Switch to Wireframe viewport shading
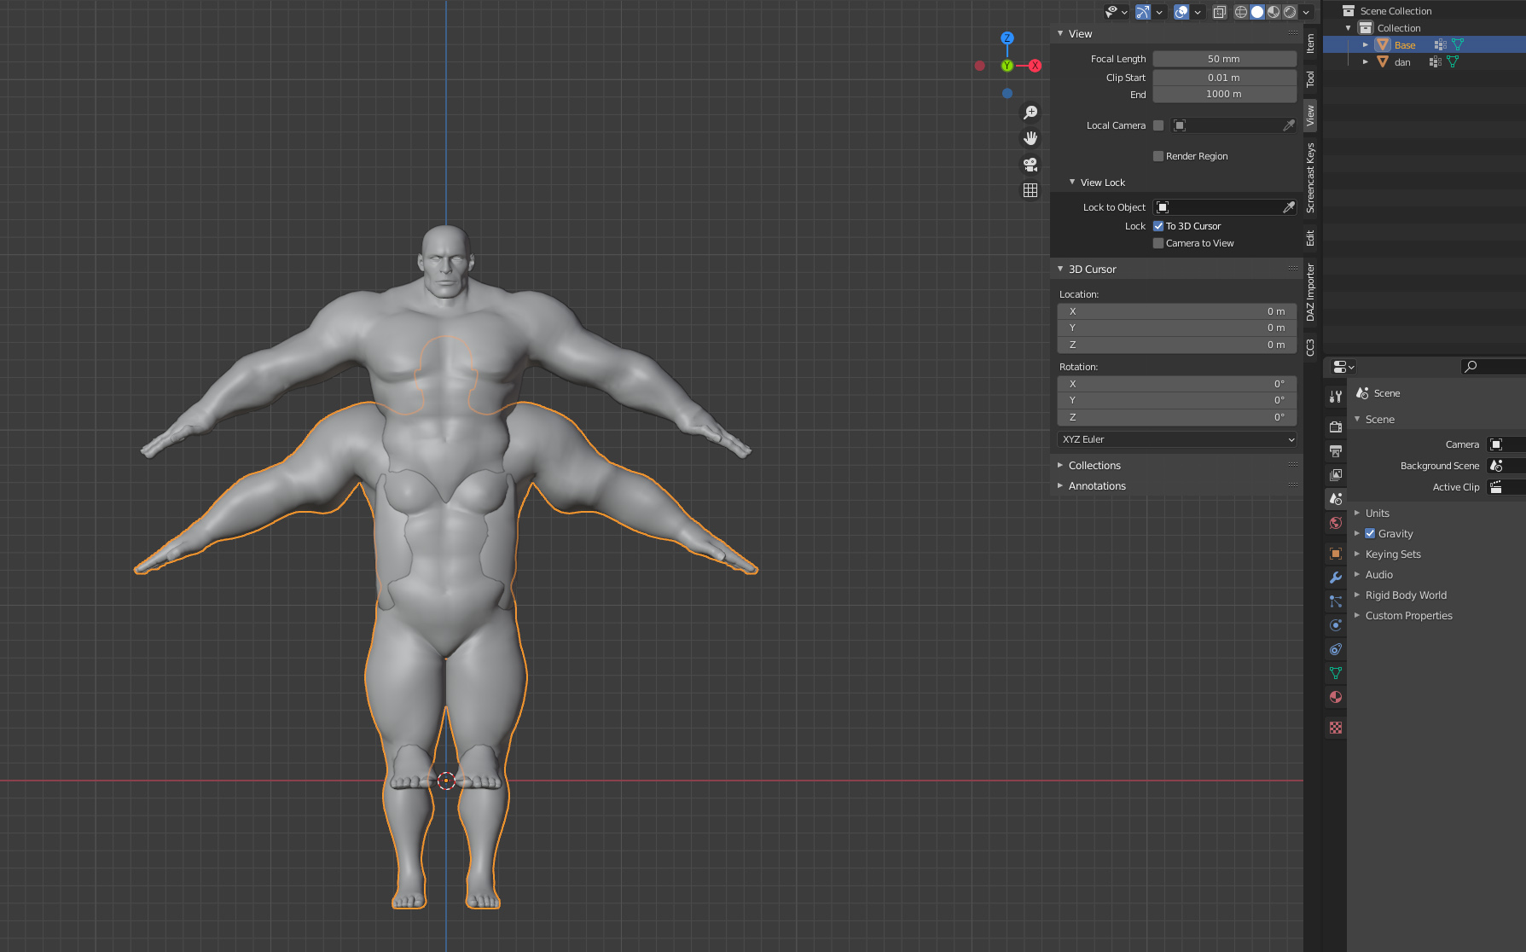This screenshot has height=952, width=1526. [x=1241, y=12]
